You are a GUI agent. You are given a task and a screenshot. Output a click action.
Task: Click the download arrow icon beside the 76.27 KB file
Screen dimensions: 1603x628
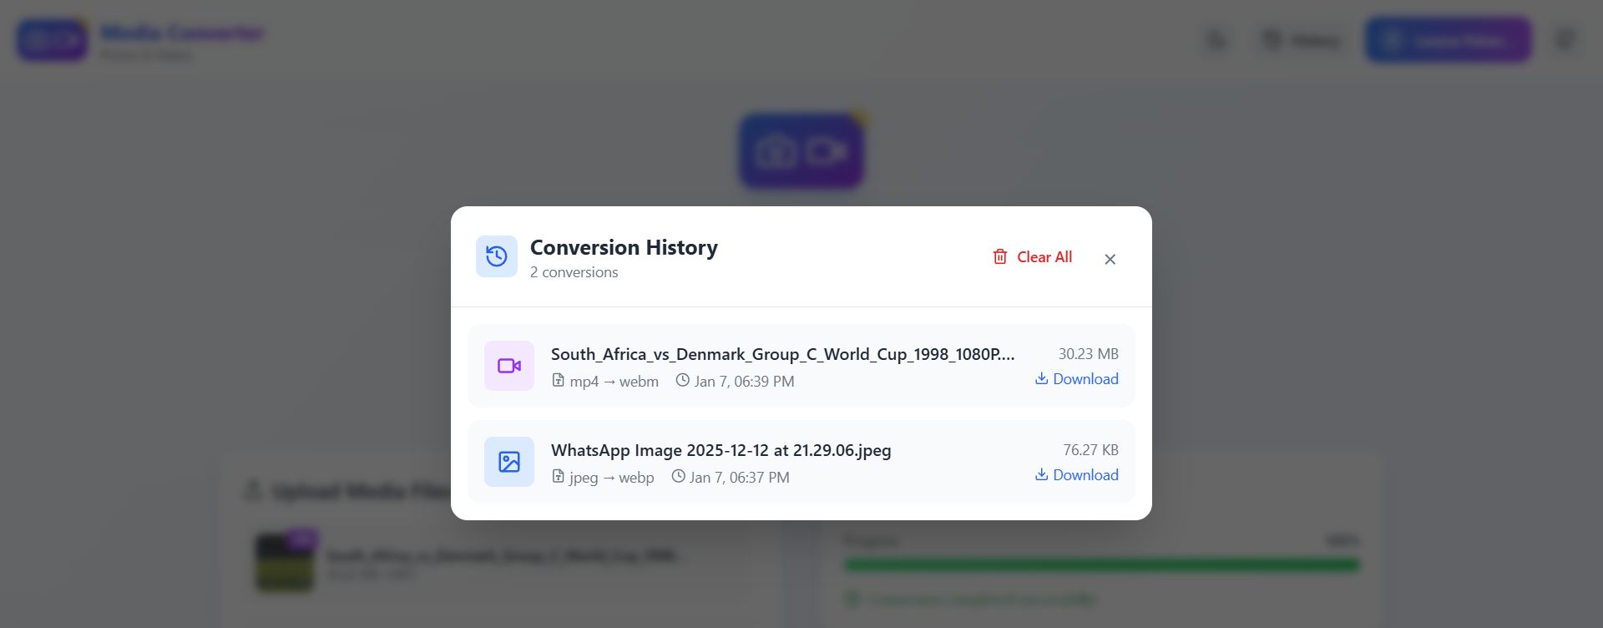[1041, 474]
